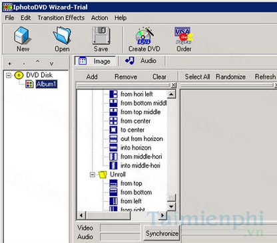The image size is (277, 243).
Task: Click the New project toolbar icon
Action: point(22,35)
